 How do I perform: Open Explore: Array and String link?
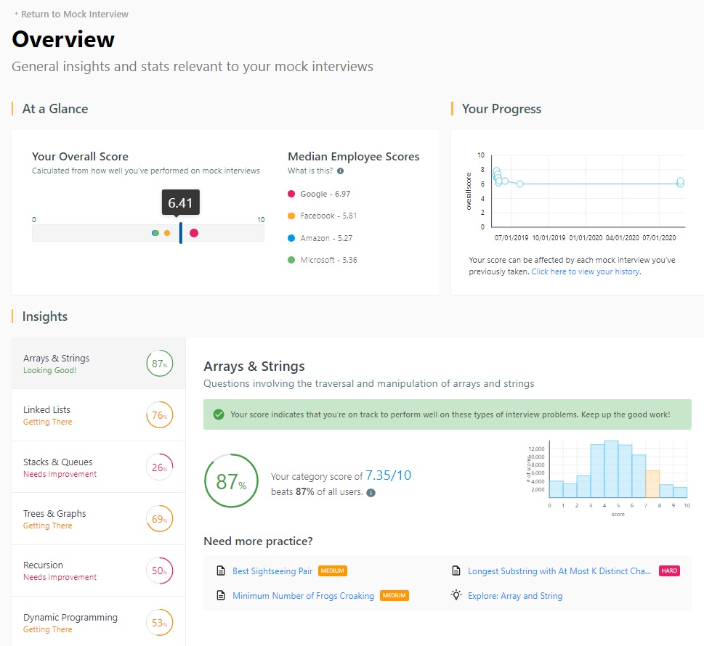515,595
